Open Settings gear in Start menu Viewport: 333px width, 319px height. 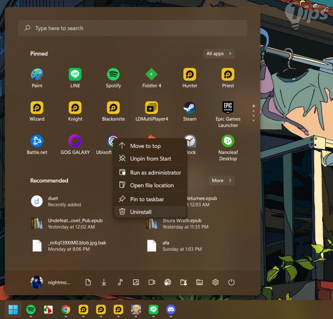[x=215, y=282]
